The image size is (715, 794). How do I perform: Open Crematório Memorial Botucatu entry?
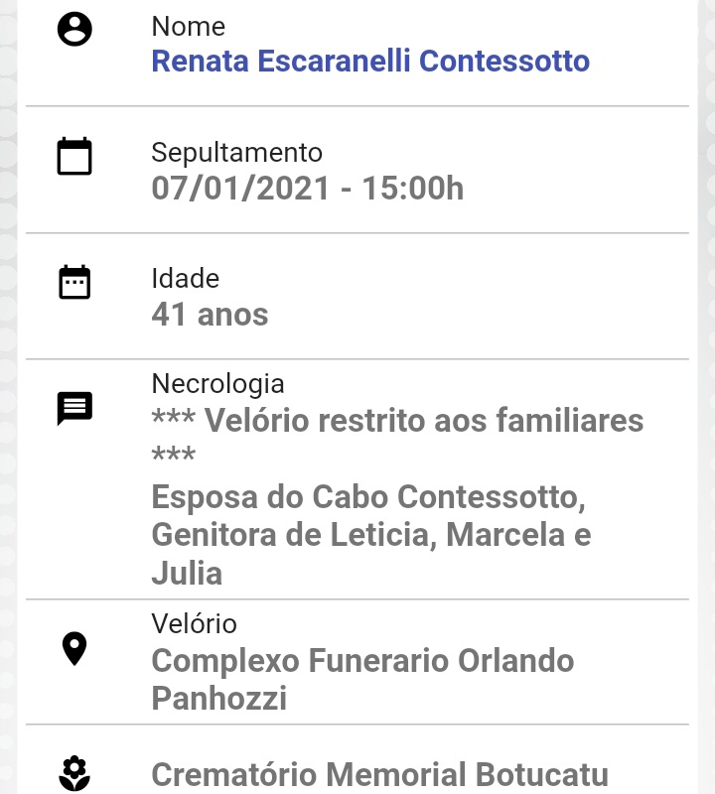click(x=380, y=775)
